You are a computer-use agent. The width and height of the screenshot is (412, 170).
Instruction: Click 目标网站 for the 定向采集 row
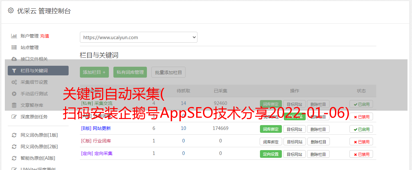(x=294, y=154)
